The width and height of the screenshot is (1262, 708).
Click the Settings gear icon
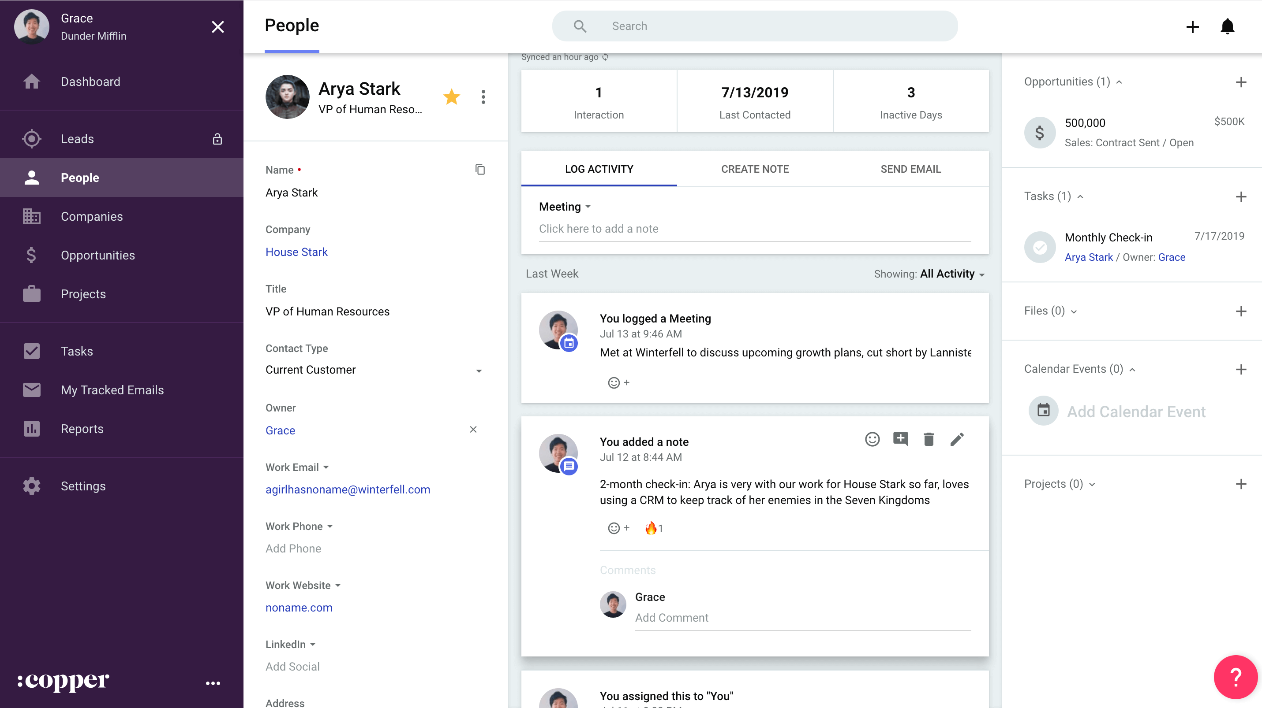tap(32, 486)
